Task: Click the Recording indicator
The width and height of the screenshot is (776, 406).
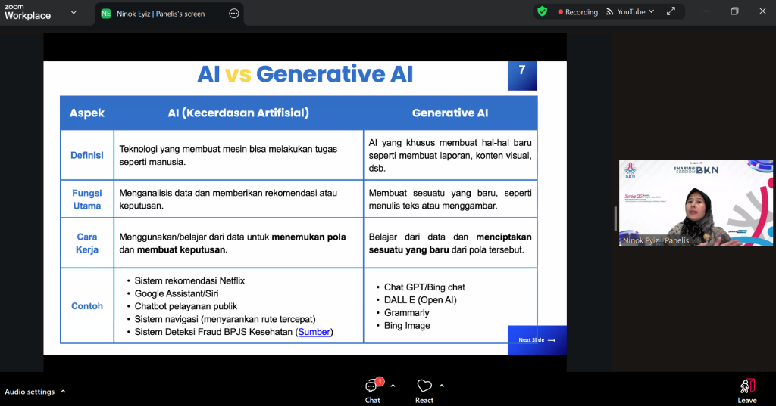Action: [x=577, y=12]
